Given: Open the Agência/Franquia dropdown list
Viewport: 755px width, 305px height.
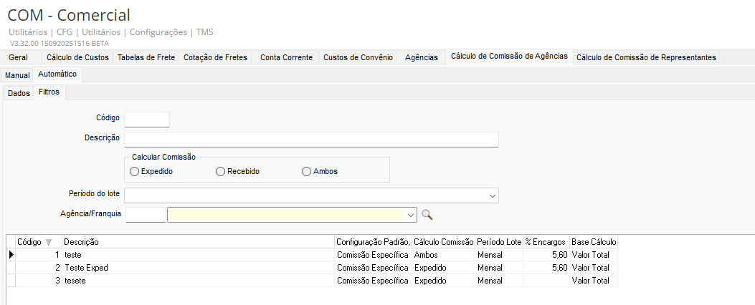Looking at the screenshot, I should coord(411,214).
